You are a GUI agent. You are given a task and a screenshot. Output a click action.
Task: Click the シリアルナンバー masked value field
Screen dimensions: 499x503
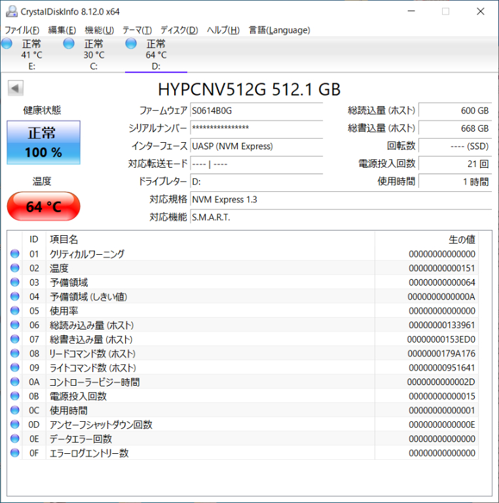(x=256, y=128)
